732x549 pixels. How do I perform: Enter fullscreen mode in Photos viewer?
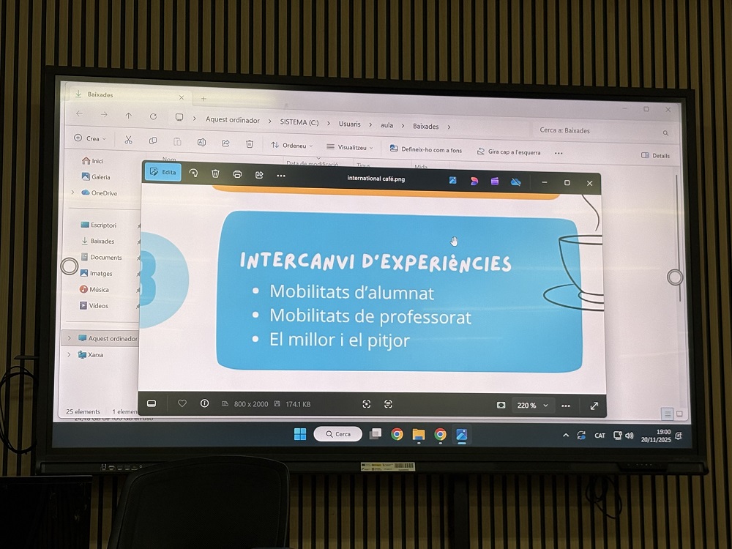tap(594, 406)
